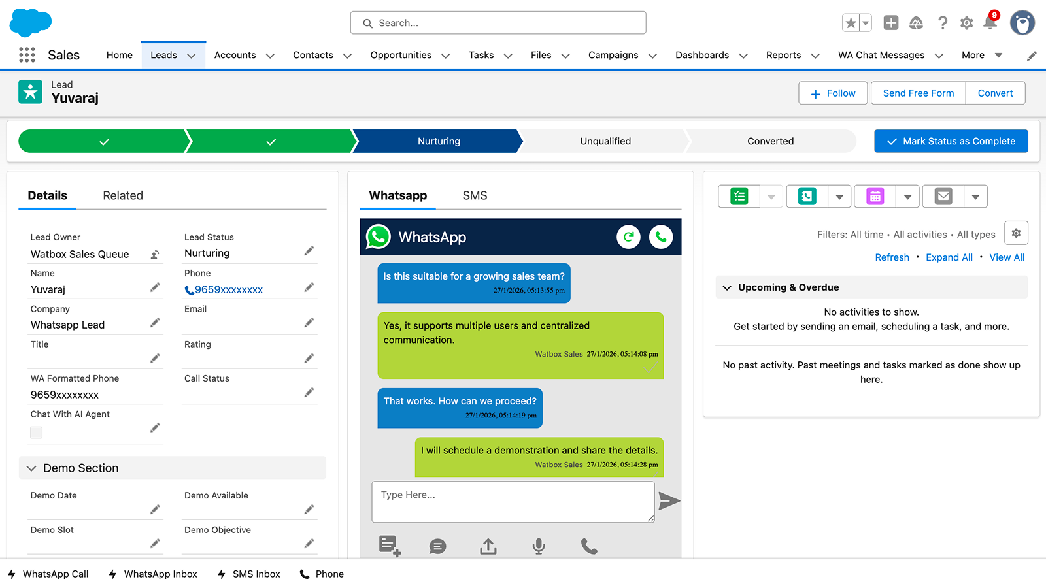Open the Setup gear menu
The image size is (1046, 588).
[x=966, y=23]
